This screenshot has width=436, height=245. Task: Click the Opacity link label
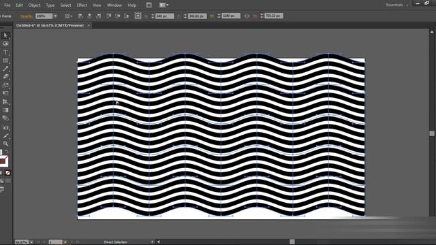point(27,16)
